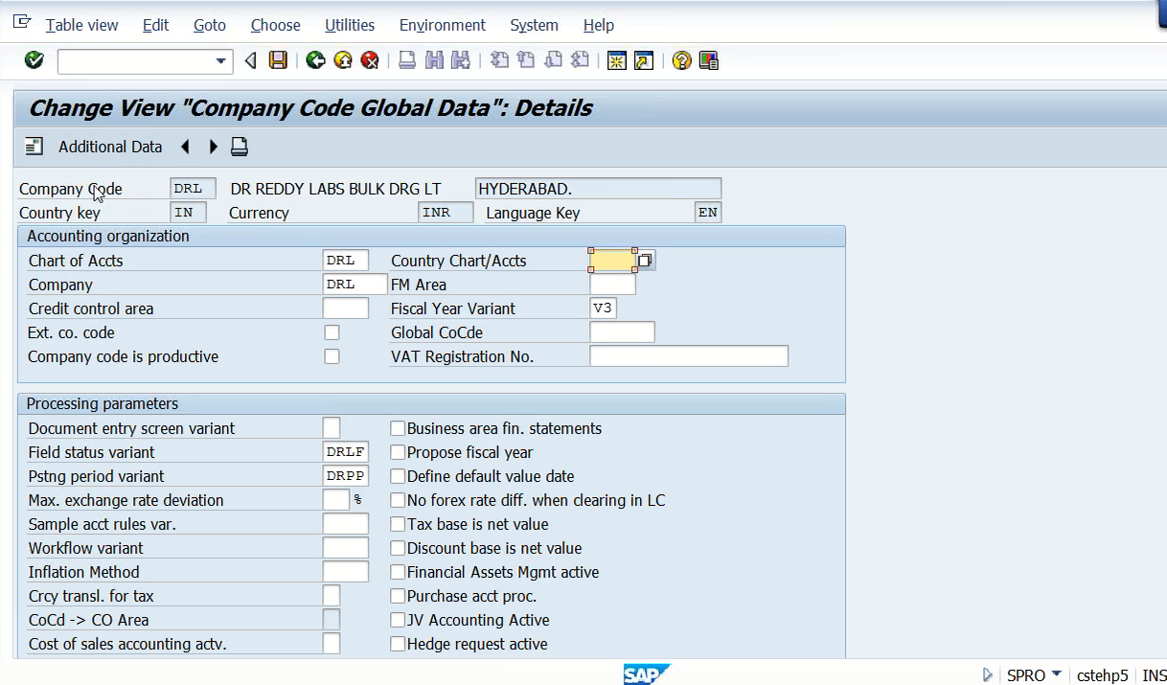Open the Table view menu
This screenshot has width=1167, height=685.
pyautogui.click(x=82, y=25)
